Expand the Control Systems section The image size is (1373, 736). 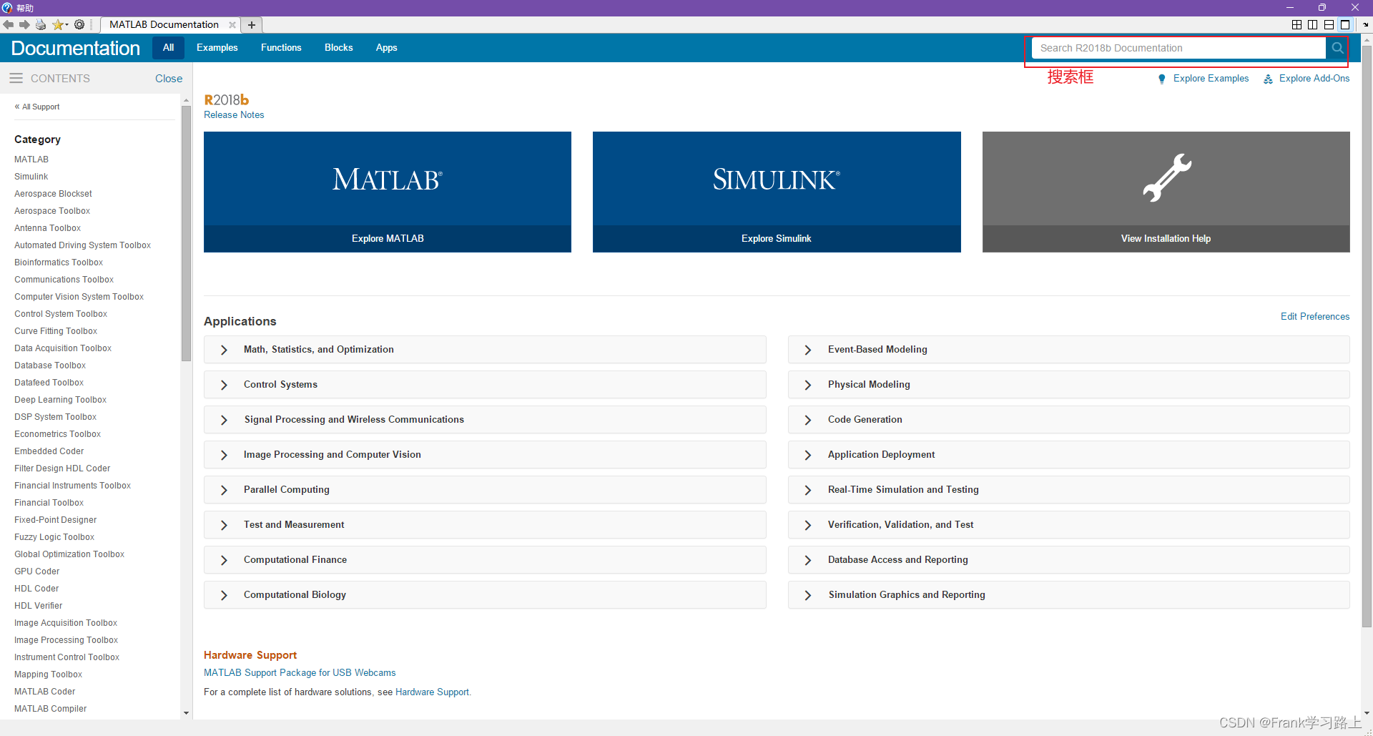point(485,385)
